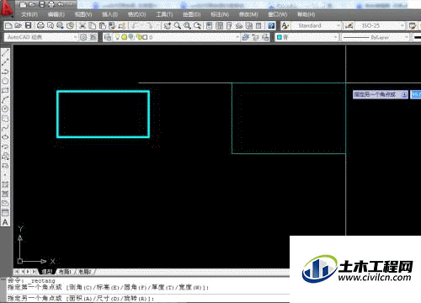Choose the Multiline Text (A) tool
The image size is (421, 303).
tap(5, 222)
